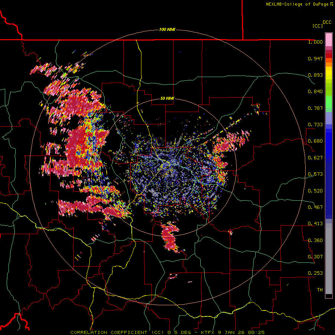This screenshot has width=335, height=335.
Task: Click the [CC] unit label
Action: point(318,26)
